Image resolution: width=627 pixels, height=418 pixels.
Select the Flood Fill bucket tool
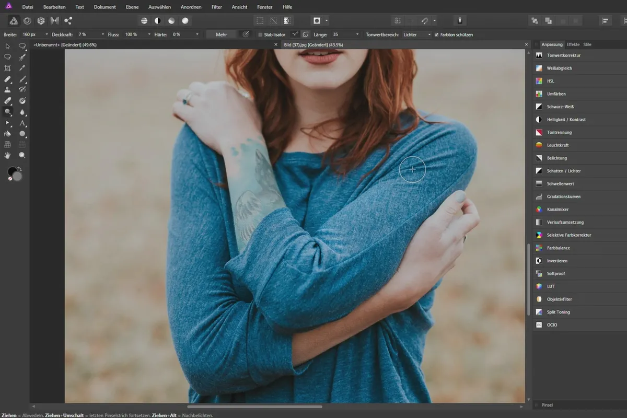coord(8,134)
